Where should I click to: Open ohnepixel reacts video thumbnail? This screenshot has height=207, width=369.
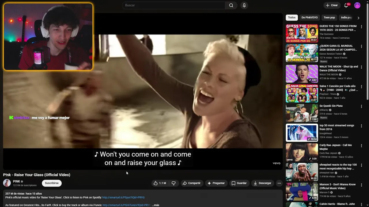coord(302,172)
